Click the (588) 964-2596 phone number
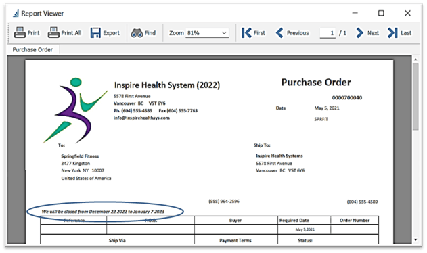 click(x=224, y=202)
